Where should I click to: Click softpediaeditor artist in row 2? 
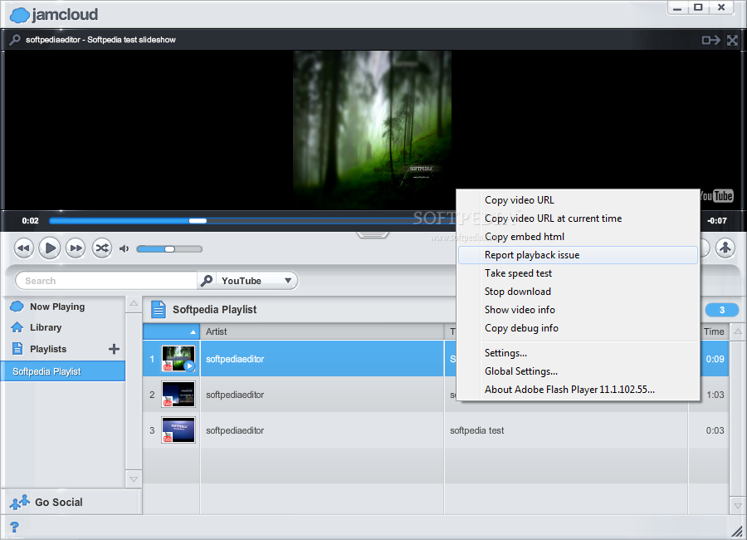(235, 395)
